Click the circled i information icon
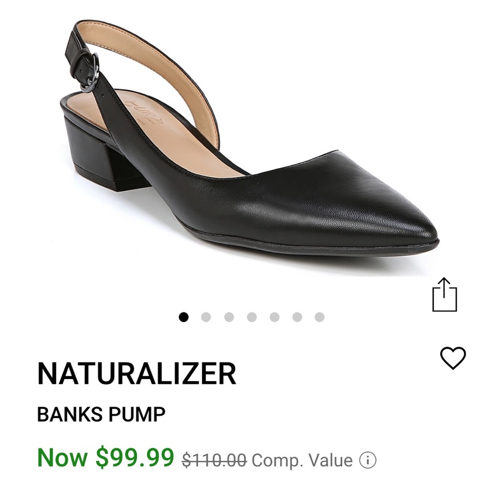Image resolution: width=502 pixels, height=502 pixels. tap(368, 457)
